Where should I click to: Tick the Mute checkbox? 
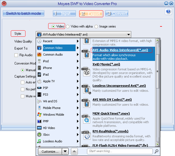pyautogui.click(x=22, y=96)
